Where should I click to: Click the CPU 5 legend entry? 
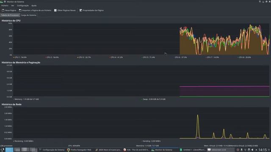148,57
